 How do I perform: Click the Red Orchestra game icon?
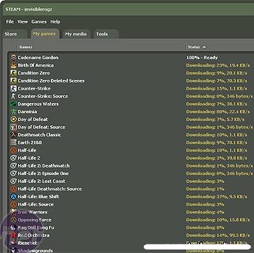tap(14, 235)
